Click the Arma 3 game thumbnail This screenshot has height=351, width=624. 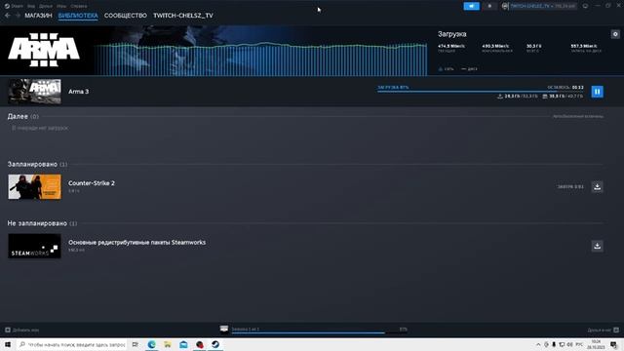pos(35,92)
